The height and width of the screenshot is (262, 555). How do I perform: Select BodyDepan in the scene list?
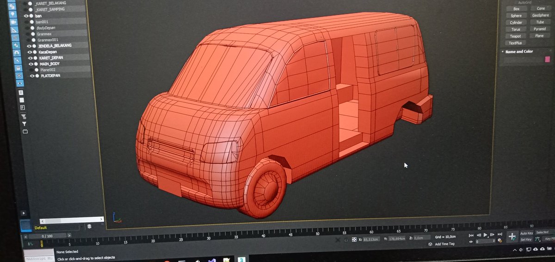[x=46, y=28]
